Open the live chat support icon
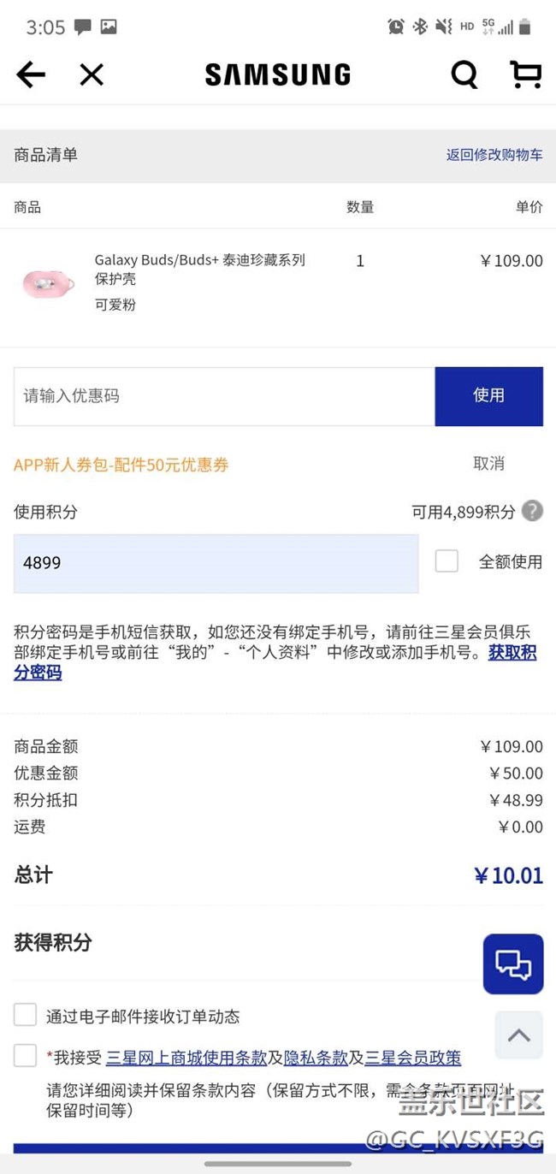556x1174 pixels. click(x=513, y=964)
